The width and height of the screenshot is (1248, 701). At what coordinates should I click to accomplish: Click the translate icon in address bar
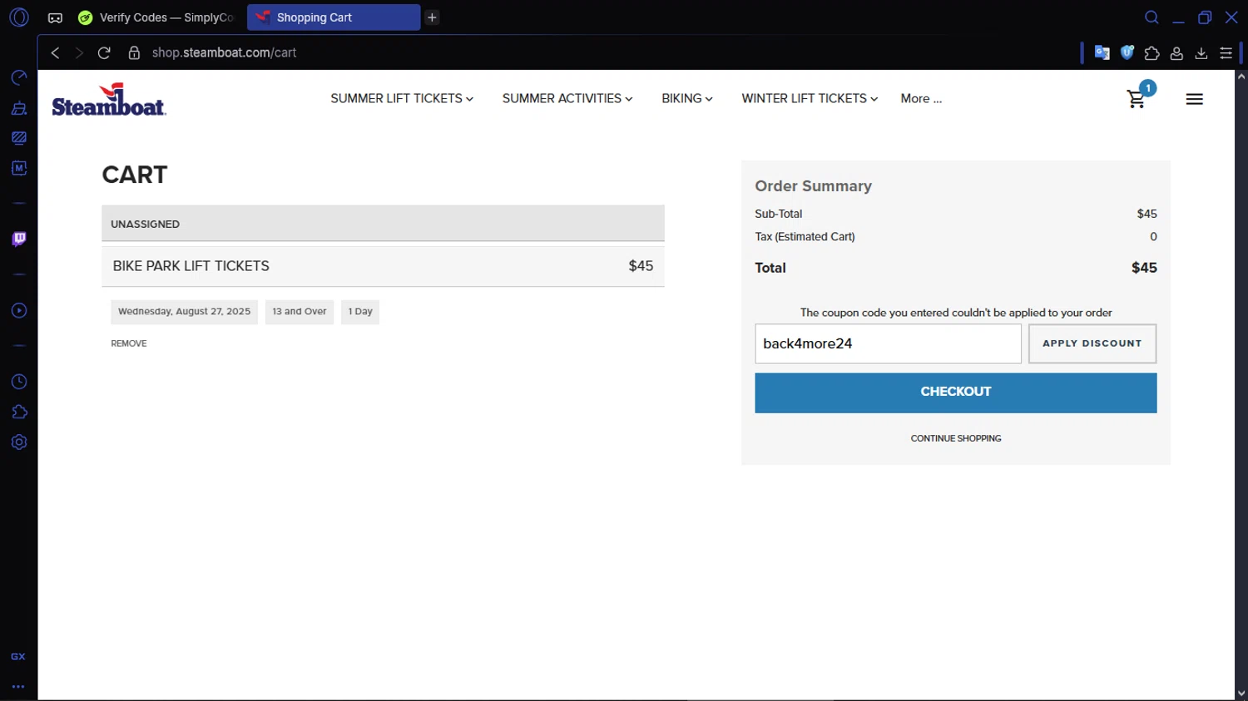point(1102,52)
